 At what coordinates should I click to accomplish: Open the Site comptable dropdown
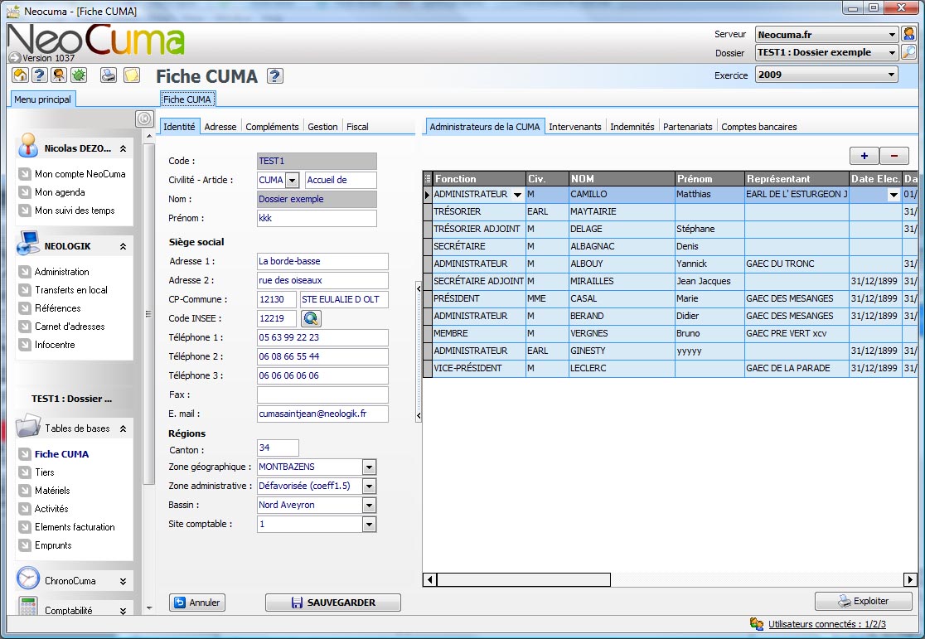point(370,525)
